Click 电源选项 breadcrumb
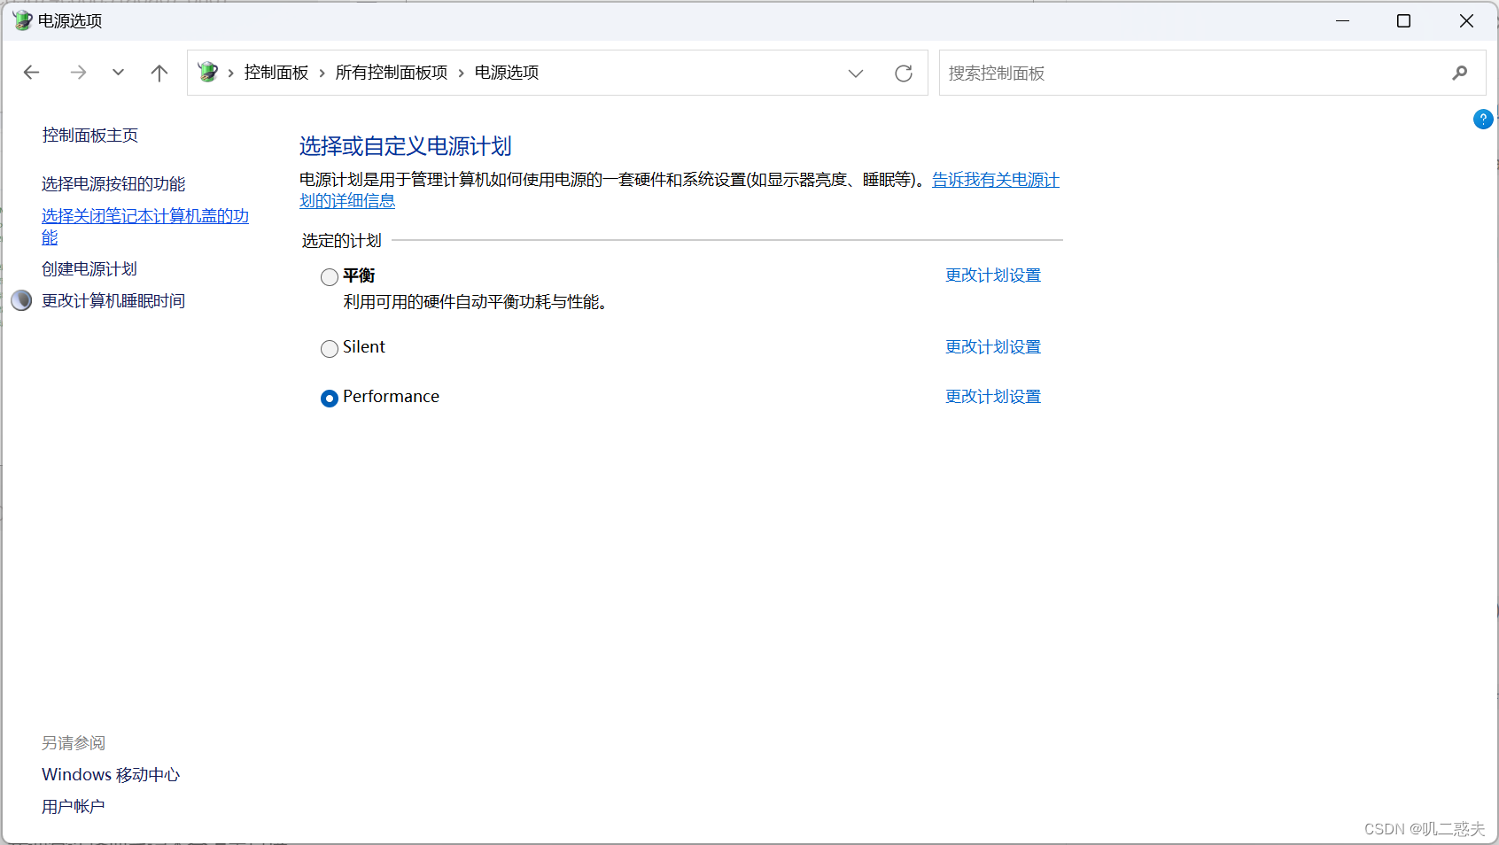 507,73
